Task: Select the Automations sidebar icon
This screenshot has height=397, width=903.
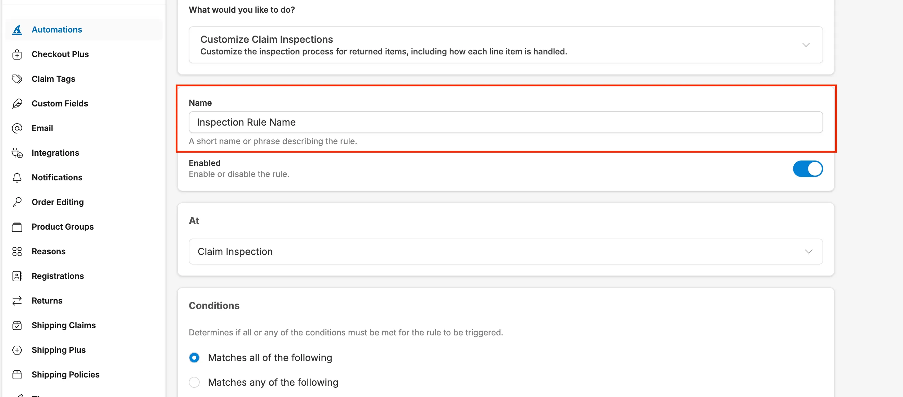Action: coord(17,29)
